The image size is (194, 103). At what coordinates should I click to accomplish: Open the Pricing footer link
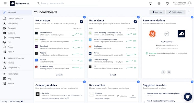[x=4, y=101]
